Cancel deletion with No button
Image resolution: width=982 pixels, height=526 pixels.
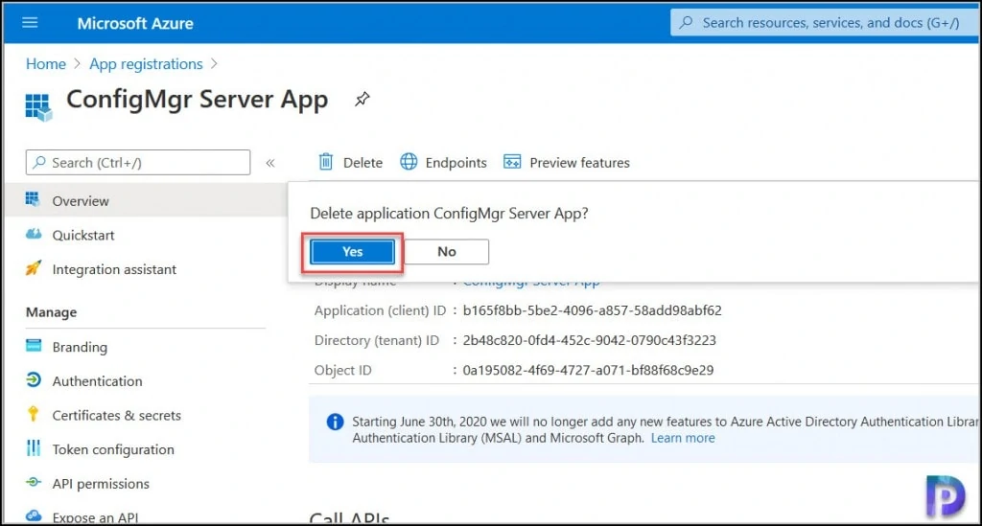[447, 251]
